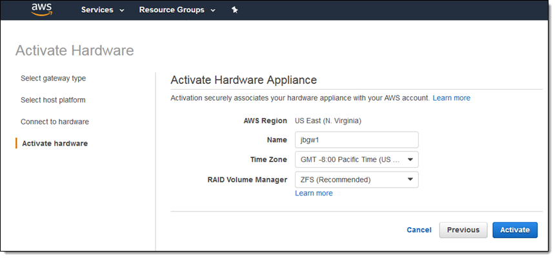Screen dimensions: 555x258
Task: Open the Services menu
Action: [x=103, y=10]
